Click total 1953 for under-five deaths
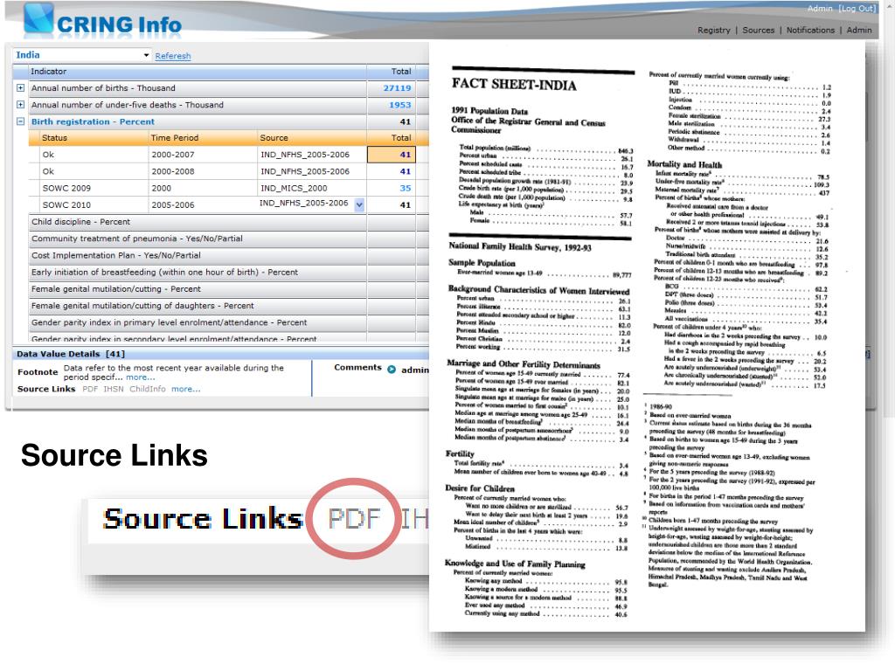The height and width of the screenshot is (671, 895). tap(392, 105)
